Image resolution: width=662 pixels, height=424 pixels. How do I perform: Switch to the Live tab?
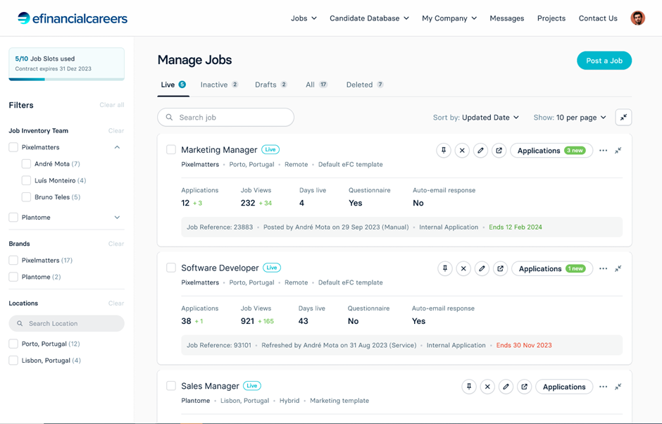point(173,85)
